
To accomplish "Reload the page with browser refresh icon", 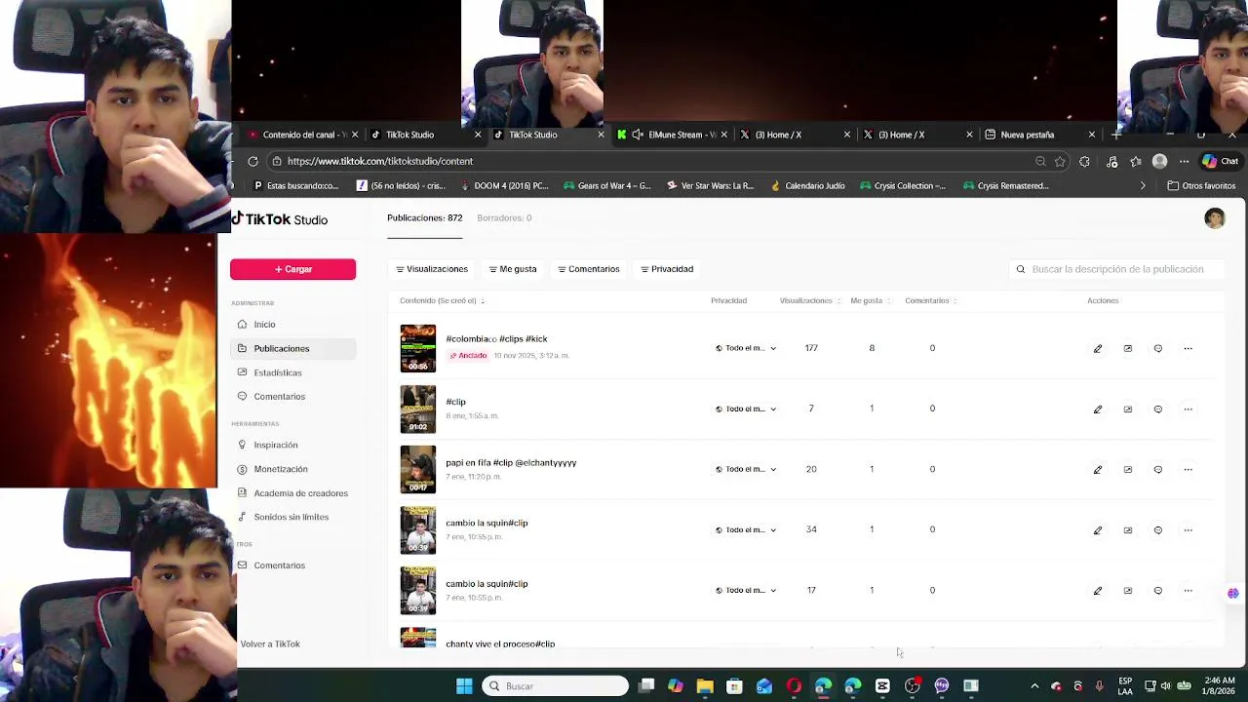I will [253, 161].
